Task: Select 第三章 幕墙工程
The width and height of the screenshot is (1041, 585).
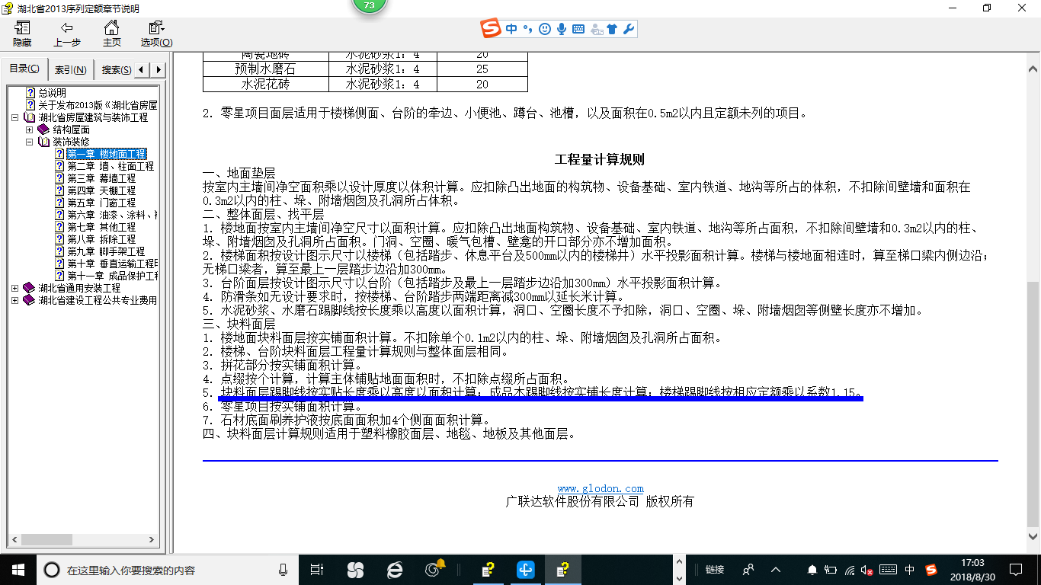Action: pyautogui.click(x=101, y=178)
